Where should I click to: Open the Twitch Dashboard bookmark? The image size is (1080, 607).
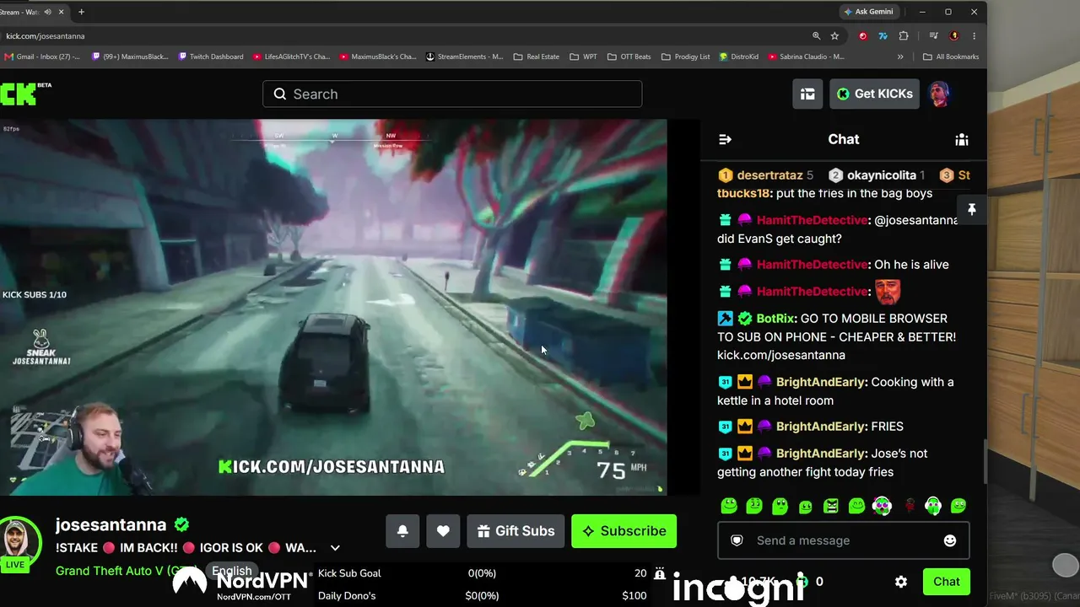211,56
